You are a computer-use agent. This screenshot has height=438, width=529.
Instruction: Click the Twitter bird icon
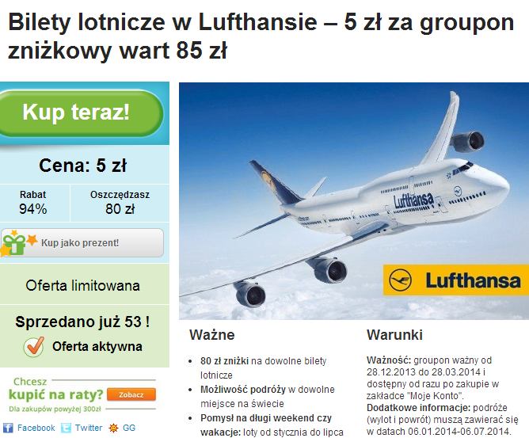[x=67, y=428]
